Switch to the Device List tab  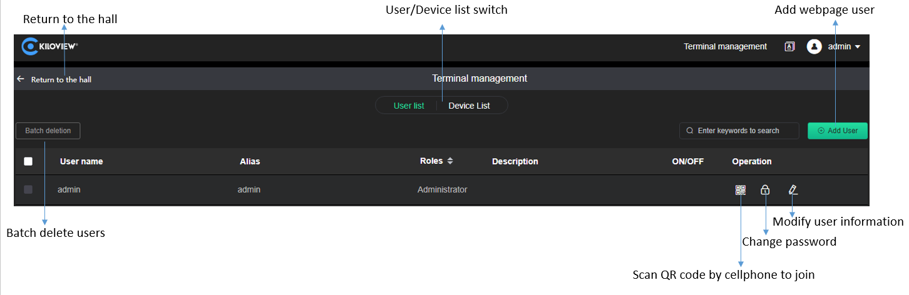469,106
